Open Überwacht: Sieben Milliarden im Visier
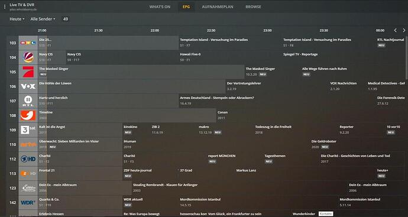The image size is (408, 217). 80,144
